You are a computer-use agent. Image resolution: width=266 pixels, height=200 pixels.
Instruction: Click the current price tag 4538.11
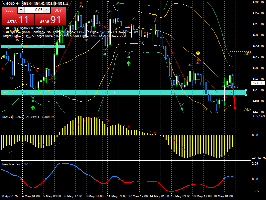click(258, 83)
